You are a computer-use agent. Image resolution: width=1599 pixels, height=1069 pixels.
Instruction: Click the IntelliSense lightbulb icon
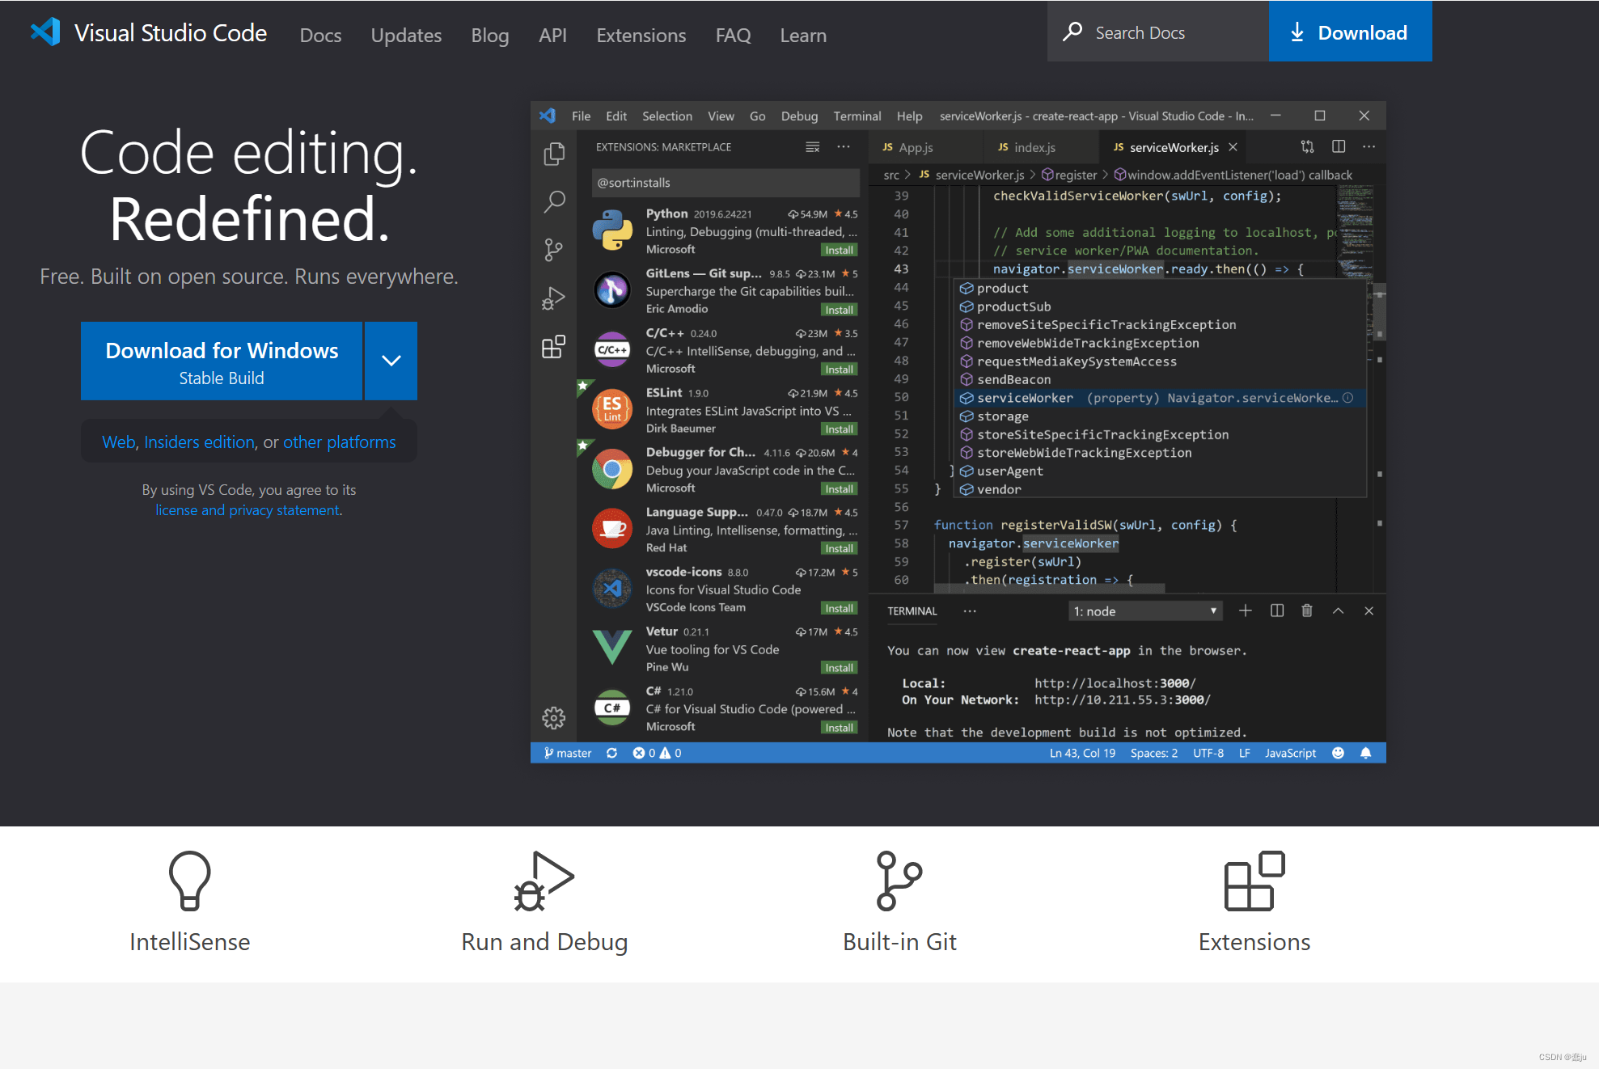pos(189,881)
